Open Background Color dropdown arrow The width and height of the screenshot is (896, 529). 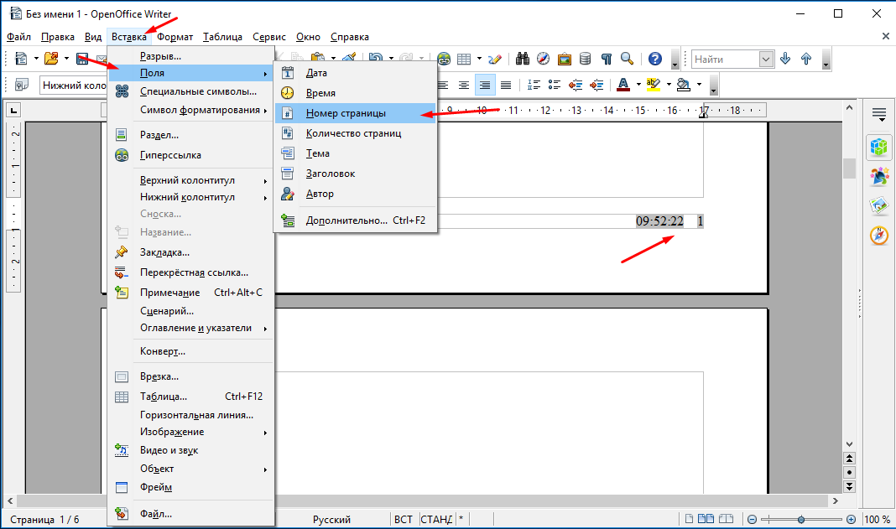[699, 86]
